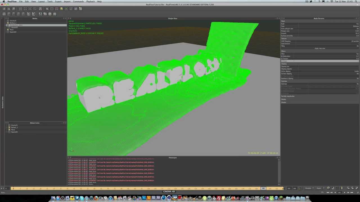Click the current frame marker on timeline

[x=263, y=188]
